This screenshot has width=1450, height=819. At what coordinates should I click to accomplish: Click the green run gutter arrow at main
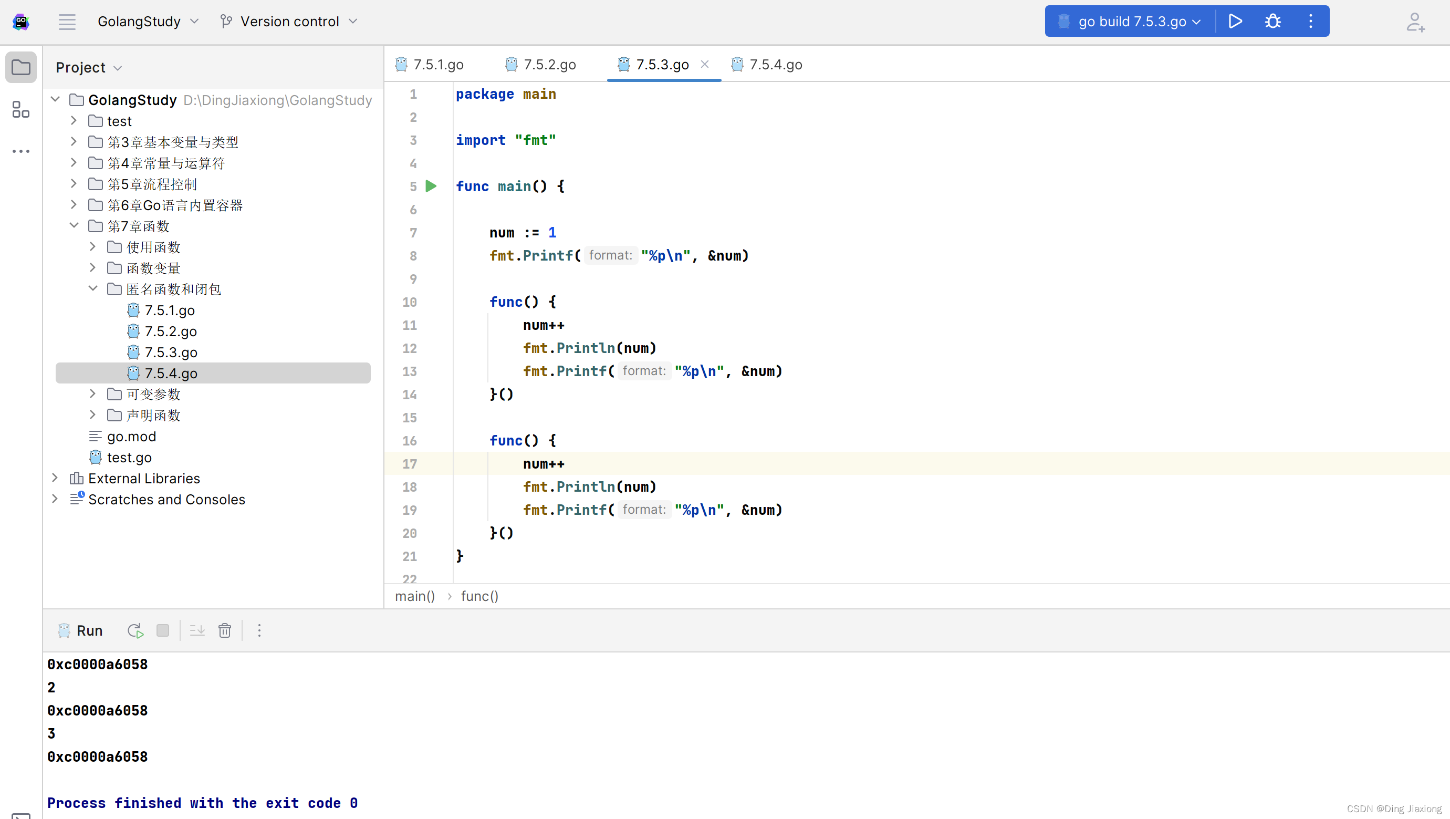coord(431,186)
